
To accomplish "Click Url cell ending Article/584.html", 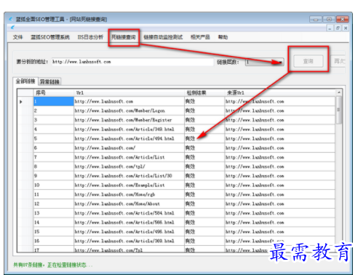I will 129,213.
